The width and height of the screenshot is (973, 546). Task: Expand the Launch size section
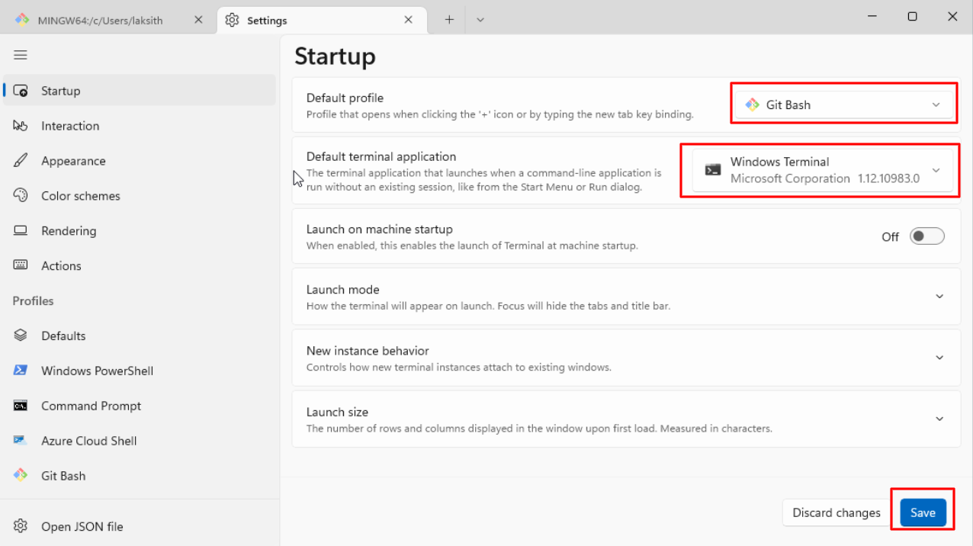coord(939,419)
